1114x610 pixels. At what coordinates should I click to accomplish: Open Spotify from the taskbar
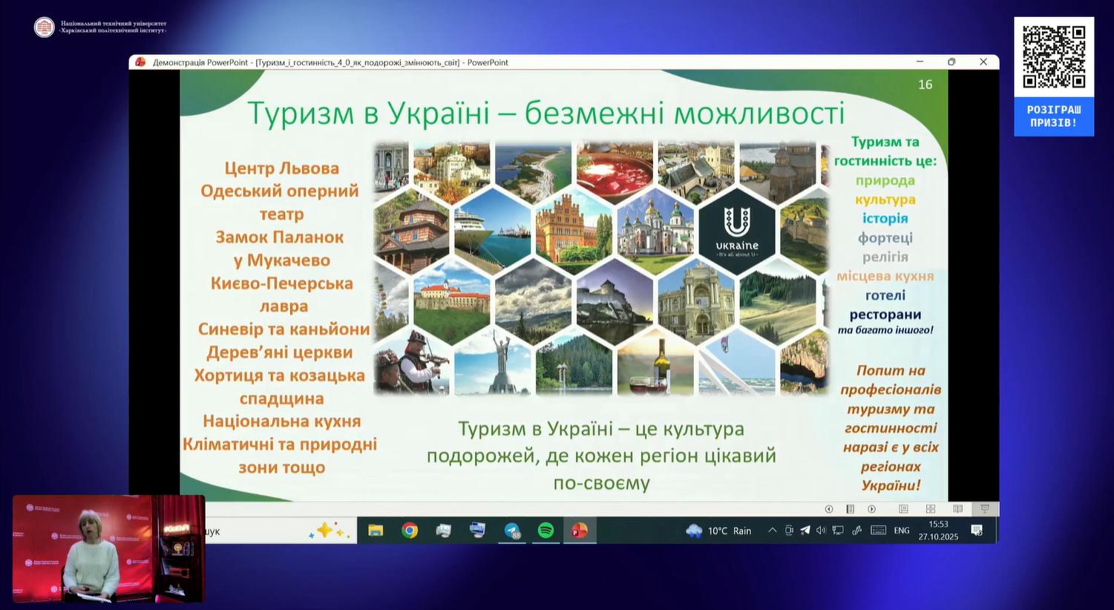[x=545, y=531]
